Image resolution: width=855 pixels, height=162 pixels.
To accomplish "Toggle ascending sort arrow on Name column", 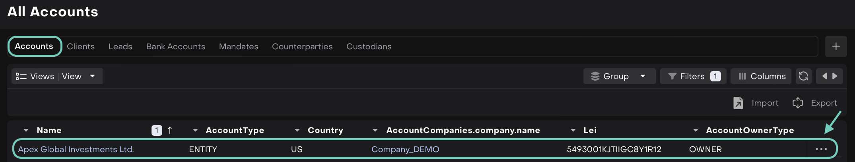I will pos(170,130).
